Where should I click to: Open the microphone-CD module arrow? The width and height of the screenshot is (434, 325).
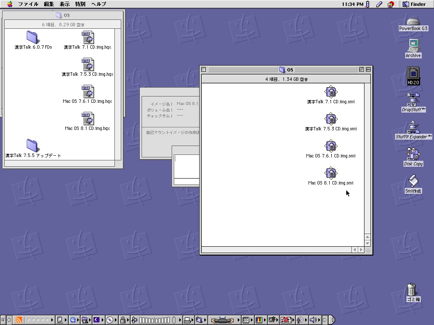(306, 320)
